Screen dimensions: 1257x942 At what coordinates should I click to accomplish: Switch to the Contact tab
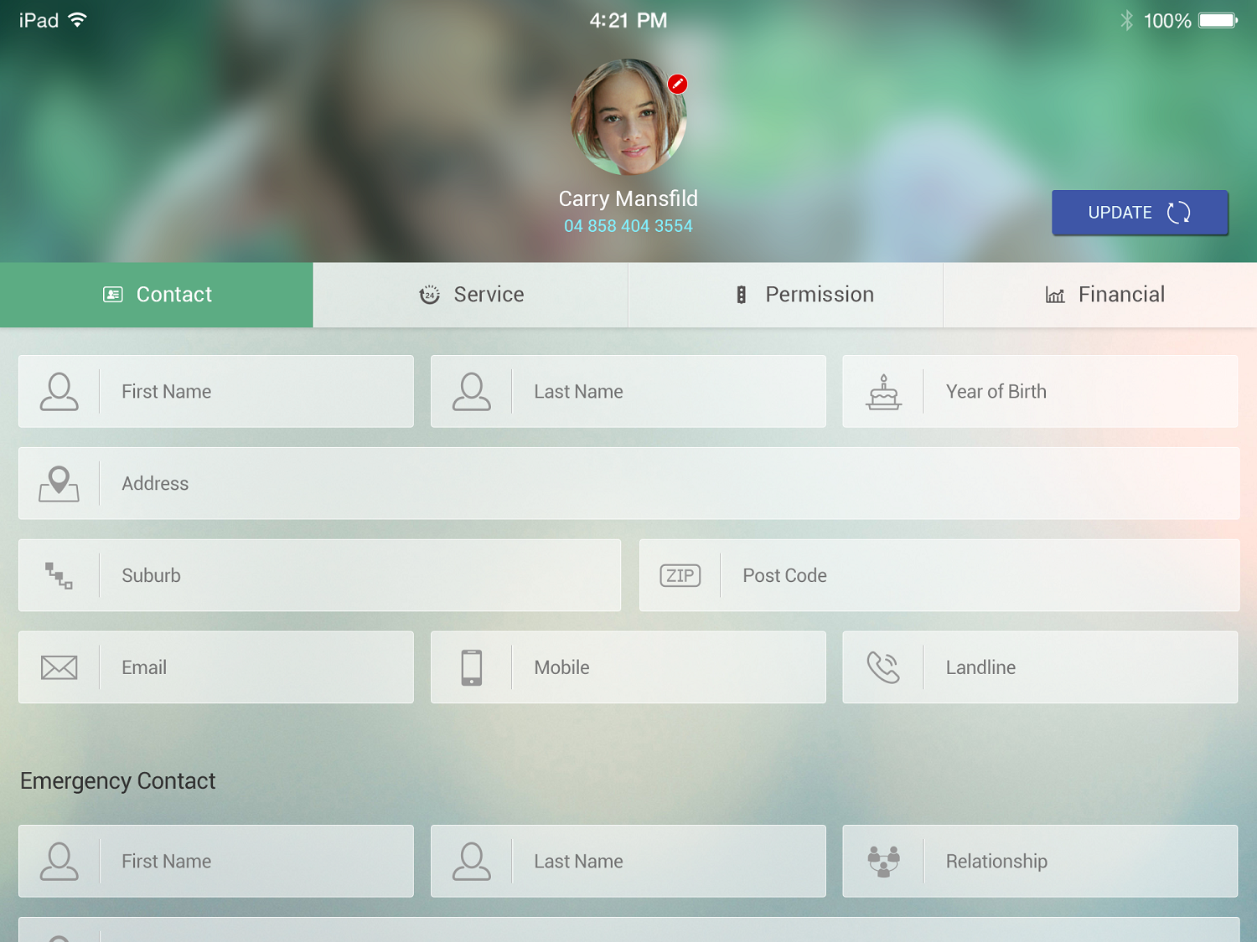click(157, 295)
